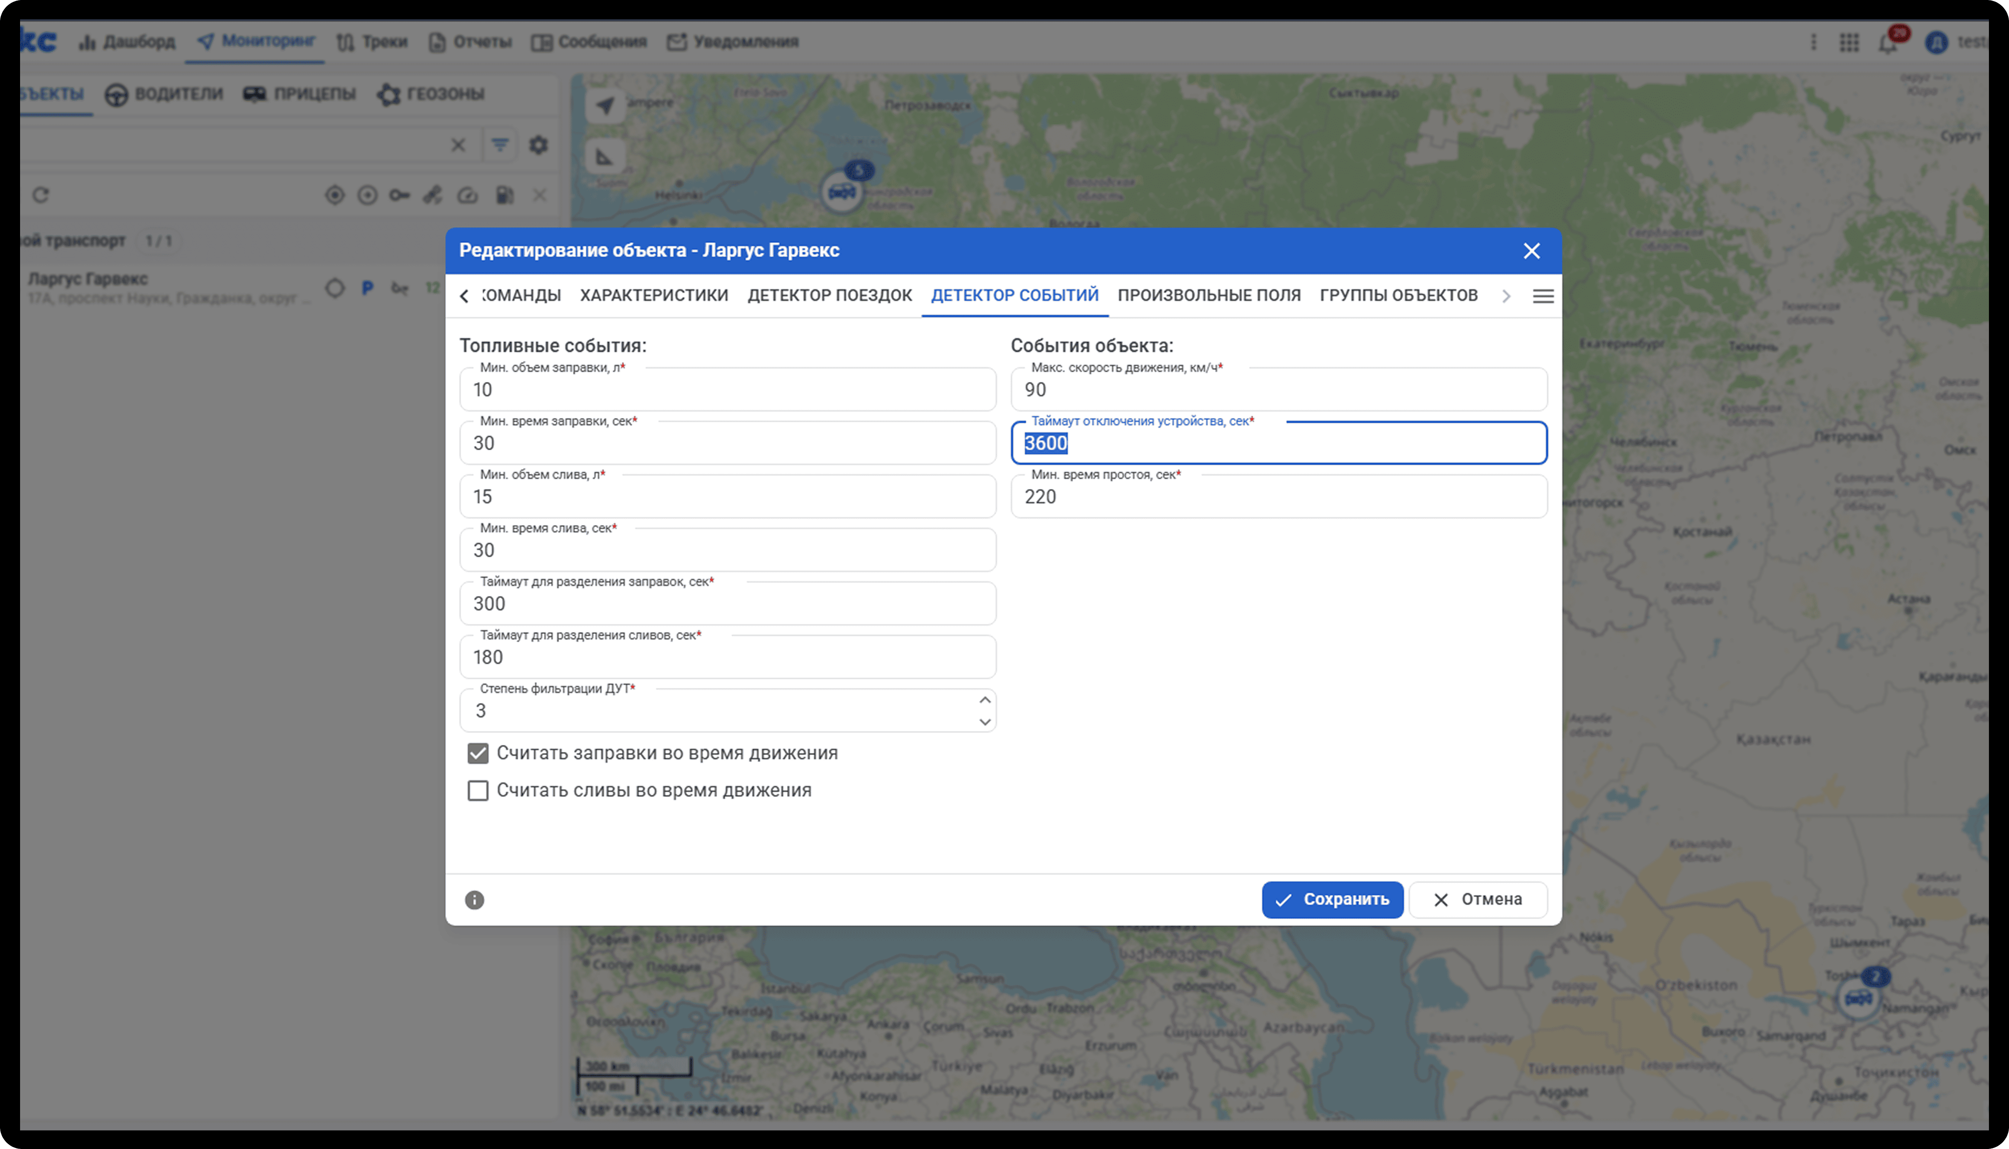
Task: Focus 'Таймаут для разделения сливов' field
Action: point(727,657)
